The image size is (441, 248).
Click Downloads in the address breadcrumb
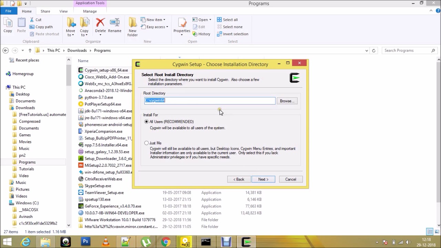77,50
